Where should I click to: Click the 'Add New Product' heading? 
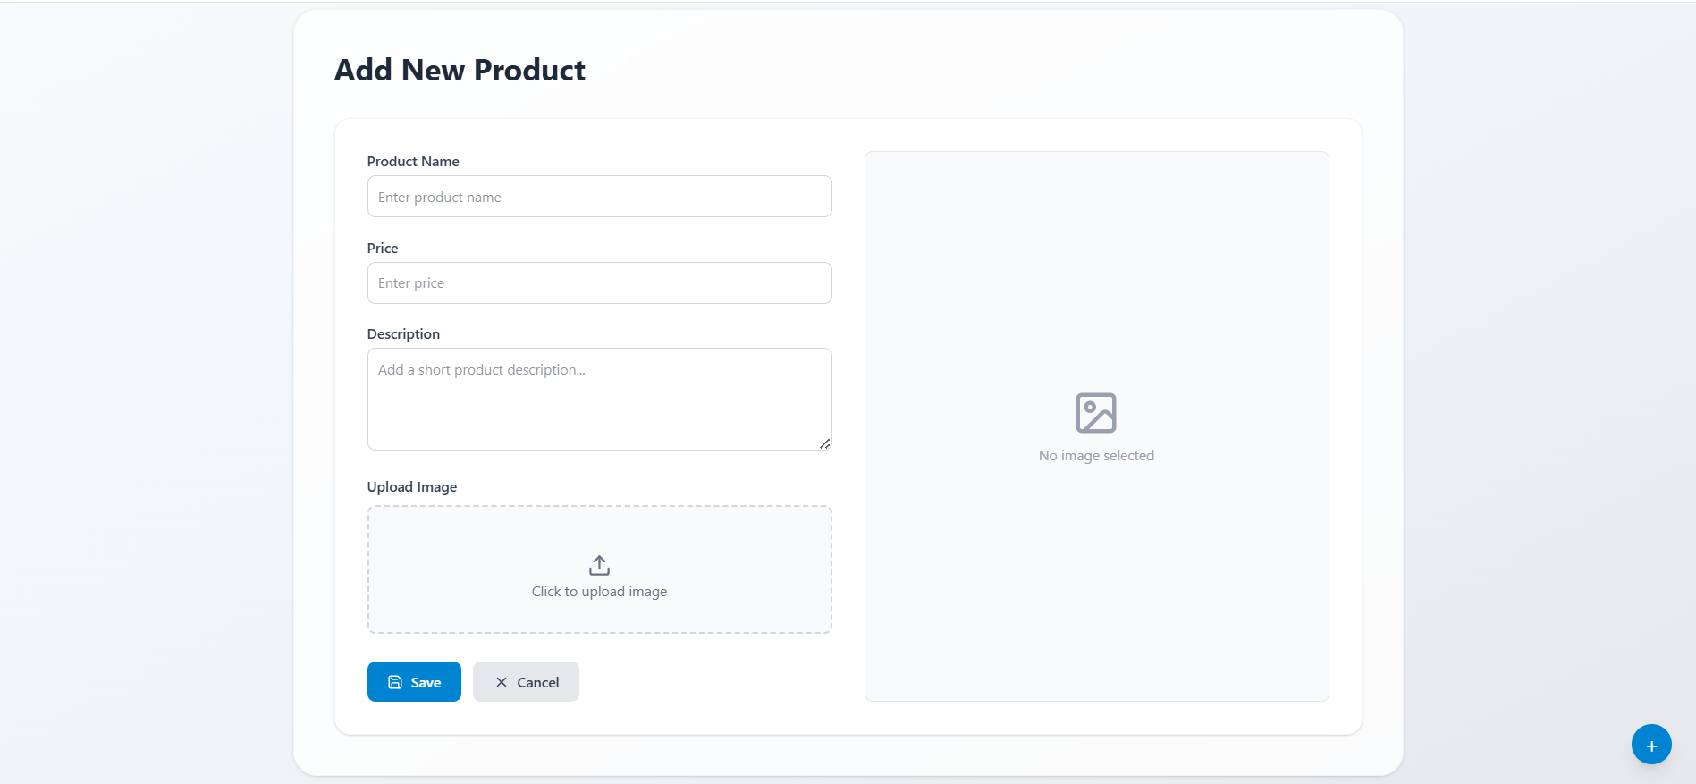point(460,70)
